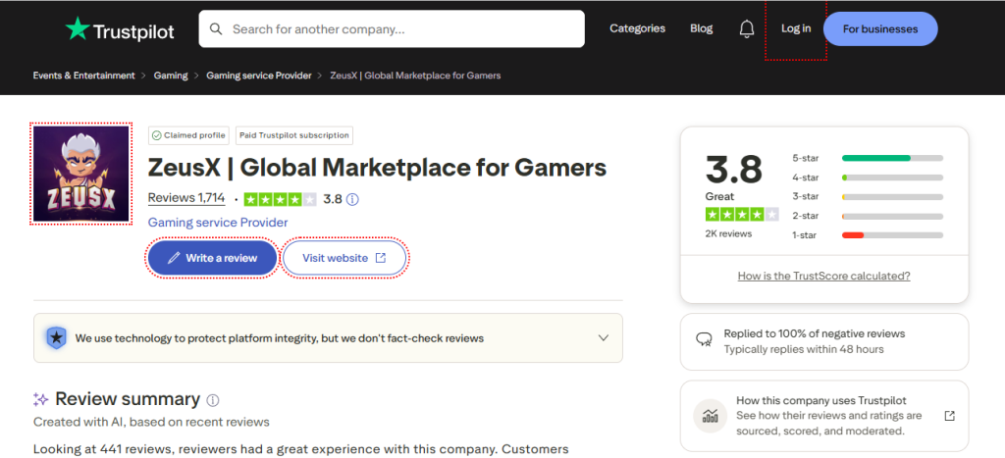Click the pencil icon in Write a review
This screenshot has width=1005, height=458.
click(173, 258)
